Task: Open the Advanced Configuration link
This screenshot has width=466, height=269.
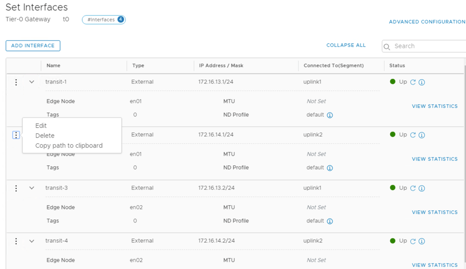Action: coord(427,22)
